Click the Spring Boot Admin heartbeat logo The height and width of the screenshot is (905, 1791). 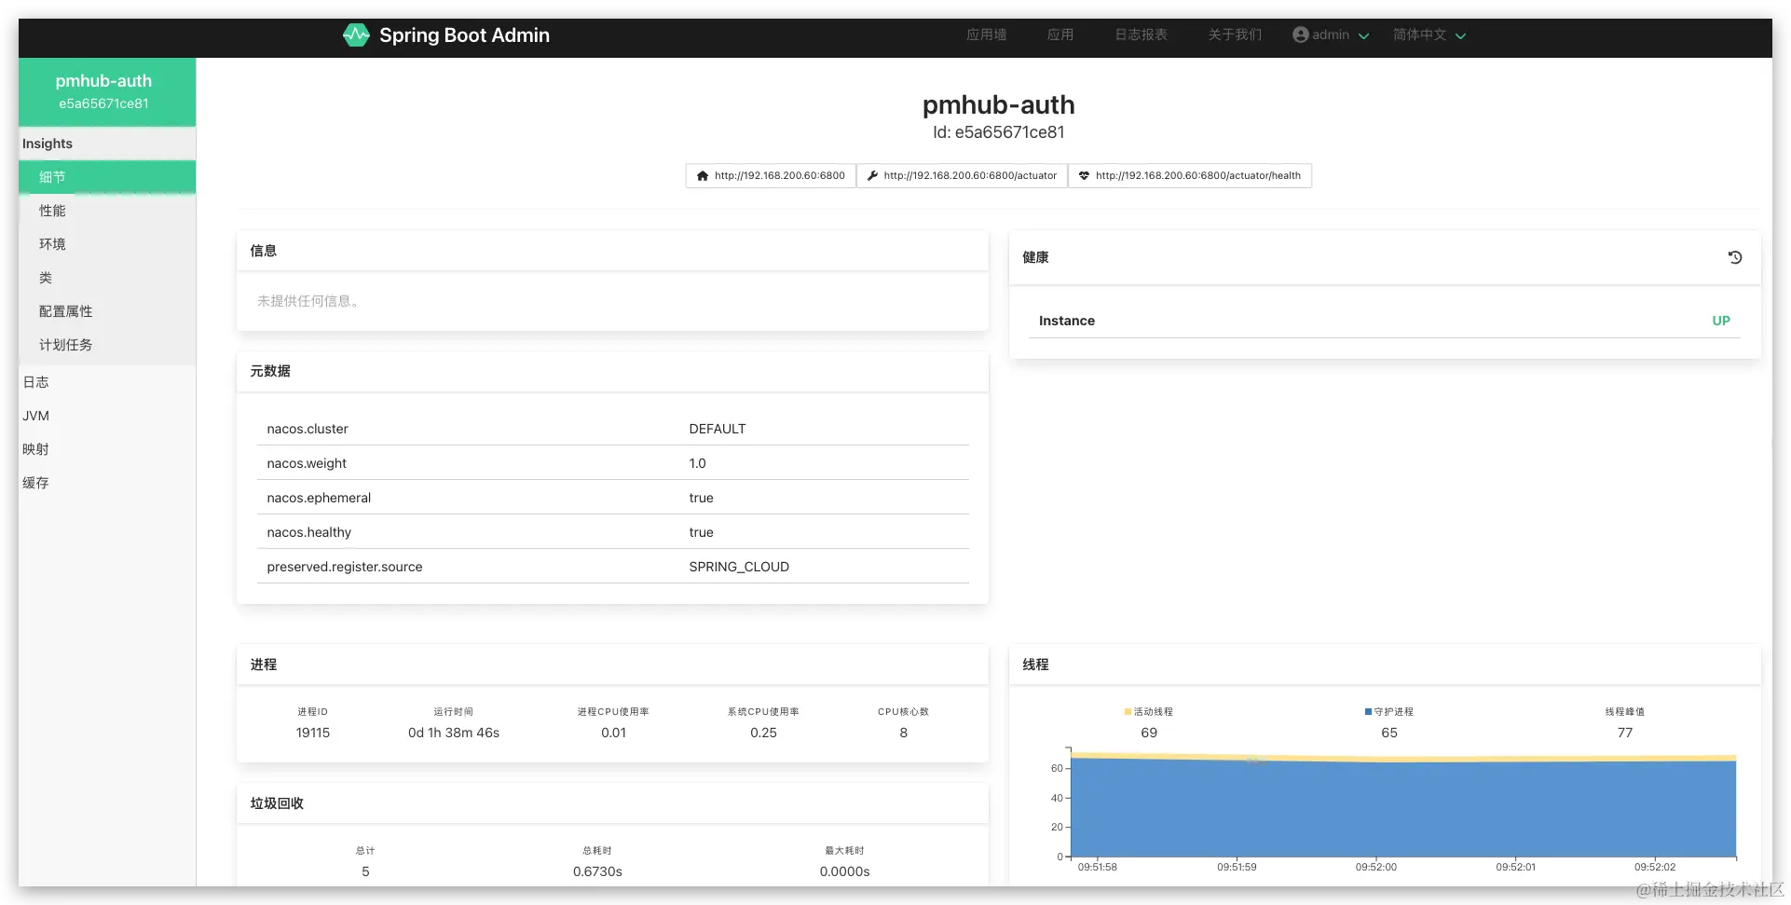tap(356, 35)
